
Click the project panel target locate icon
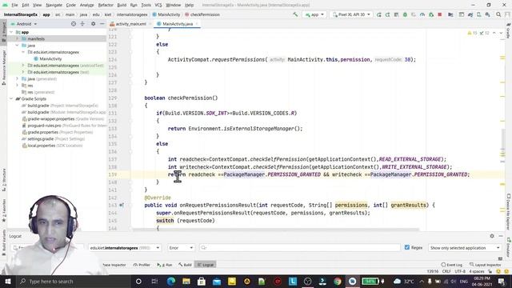[x=74, y=24]
